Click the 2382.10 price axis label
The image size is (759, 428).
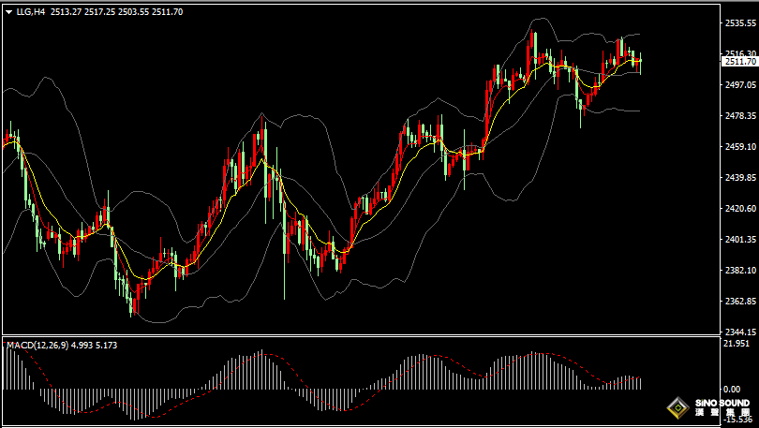click(738, 271)
